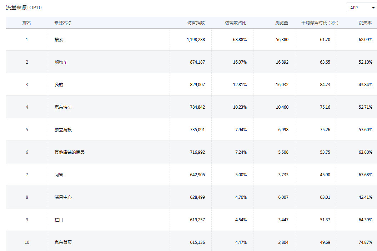Click page views value 3,447

coord(283,220)
